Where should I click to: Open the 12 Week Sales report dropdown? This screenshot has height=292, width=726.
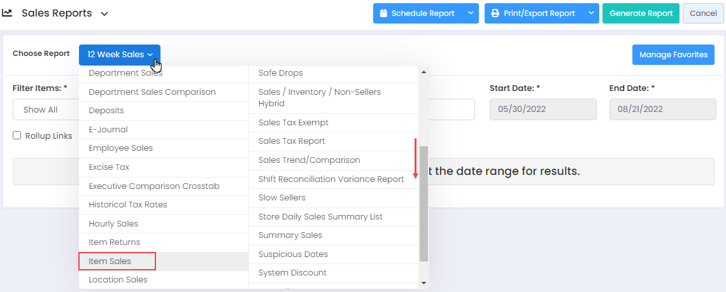tap(120, 55)
